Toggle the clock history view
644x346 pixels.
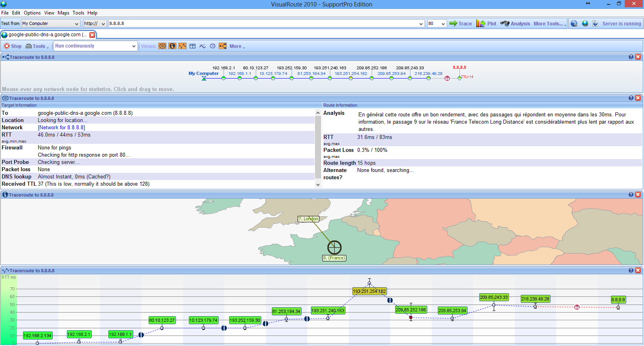pyautogui.click(x=213, y=46)
